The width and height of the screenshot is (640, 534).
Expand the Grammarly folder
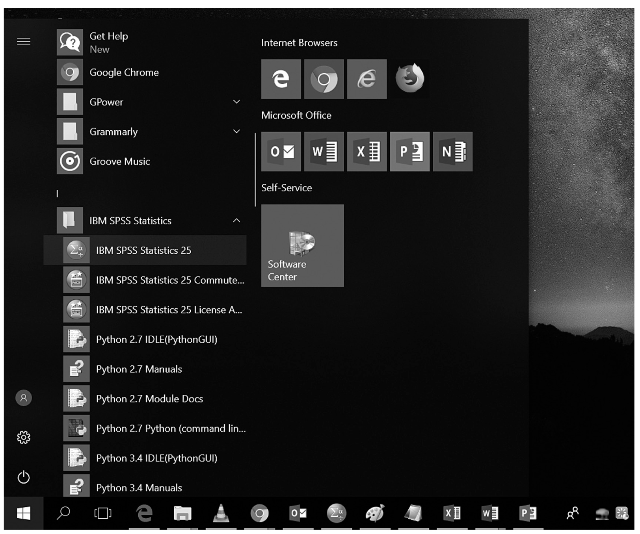[236, 132]
